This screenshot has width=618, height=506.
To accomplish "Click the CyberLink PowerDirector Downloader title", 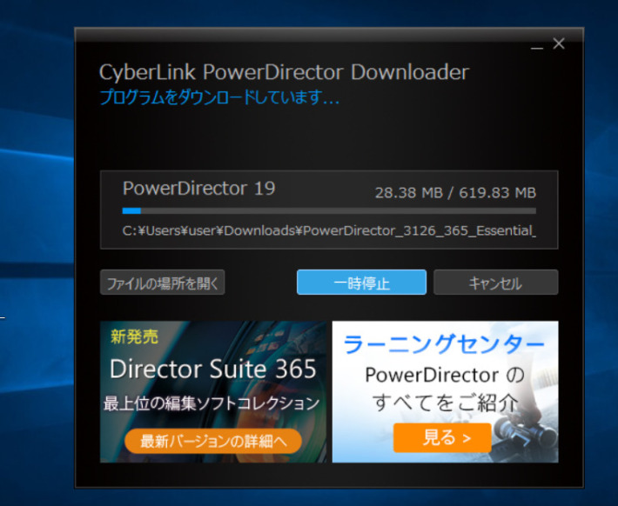I will coord(284,72).
